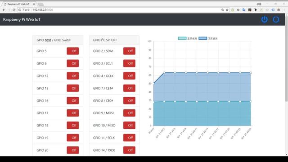Go forward with browser forward arrow
288x162 pixels.
(9, 10)
